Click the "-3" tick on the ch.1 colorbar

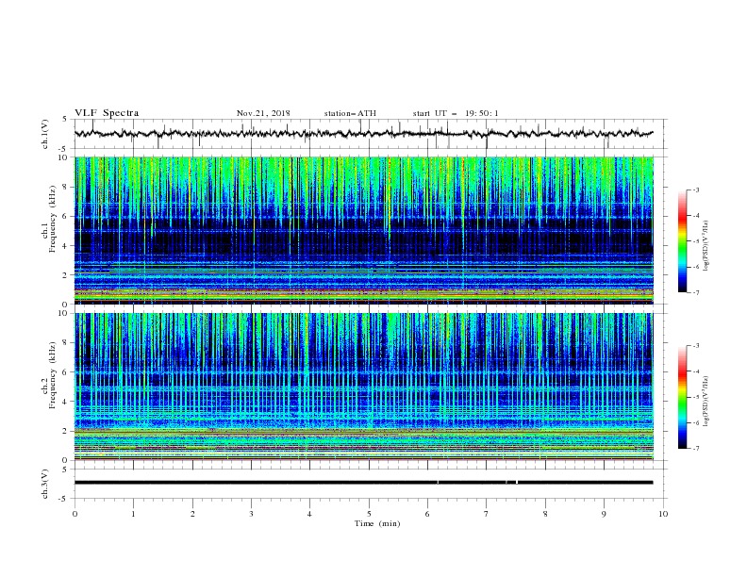coord(695,190)
